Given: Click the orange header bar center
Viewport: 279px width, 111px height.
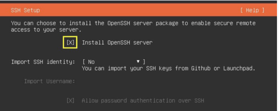Looking at the screenshot, I should pyautogui.click(x=139, y=10).
